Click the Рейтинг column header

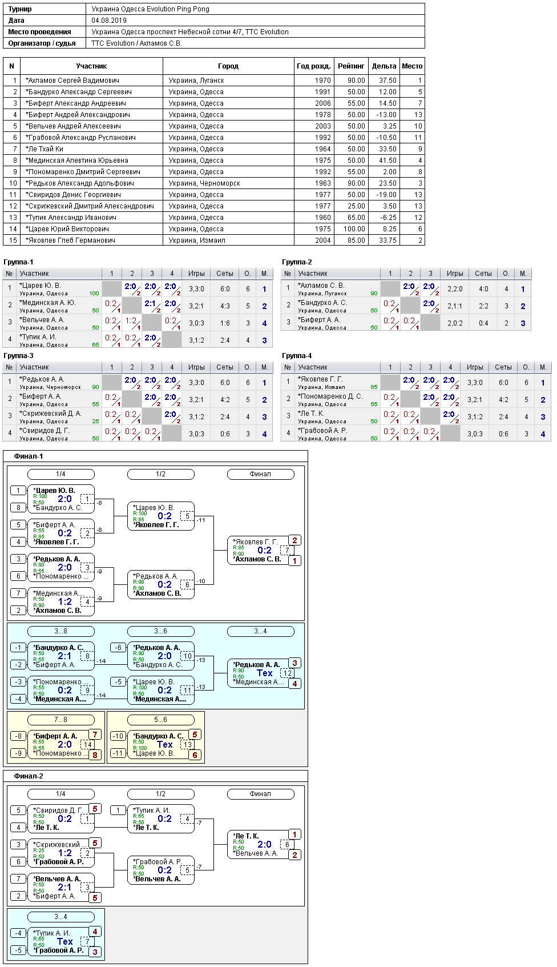(x=351, y=66)
